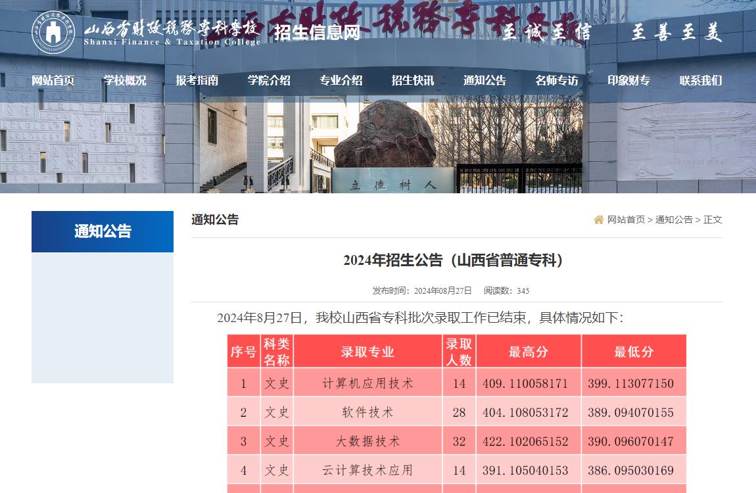The width and height of the screenshot is (756, 493).
Task: Open the 专业介绍 menu
Action: pos(341,80)
